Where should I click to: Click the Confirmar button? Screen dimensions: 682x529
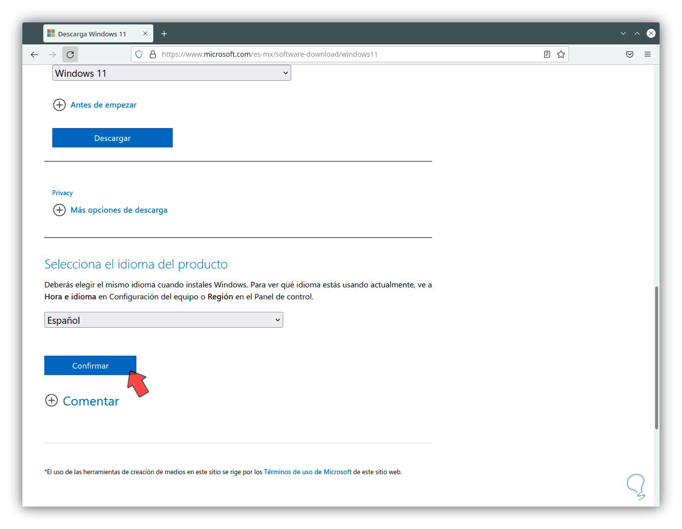pyautogui.click(x=90, y=365)
